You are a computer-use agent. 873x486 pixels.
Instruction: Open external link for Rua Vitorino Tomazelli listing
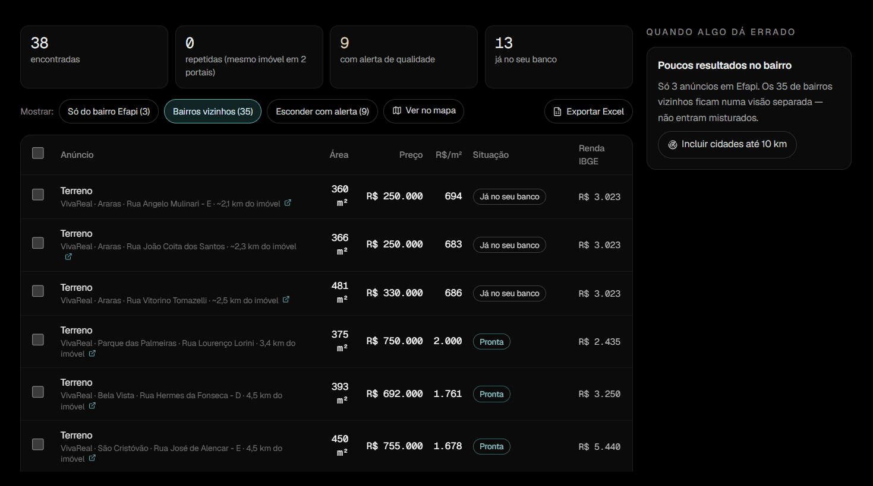[x=286, y=300]
